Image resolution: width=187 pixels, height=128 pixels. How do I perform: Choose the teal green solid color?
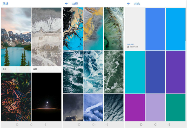coord(175,107)
